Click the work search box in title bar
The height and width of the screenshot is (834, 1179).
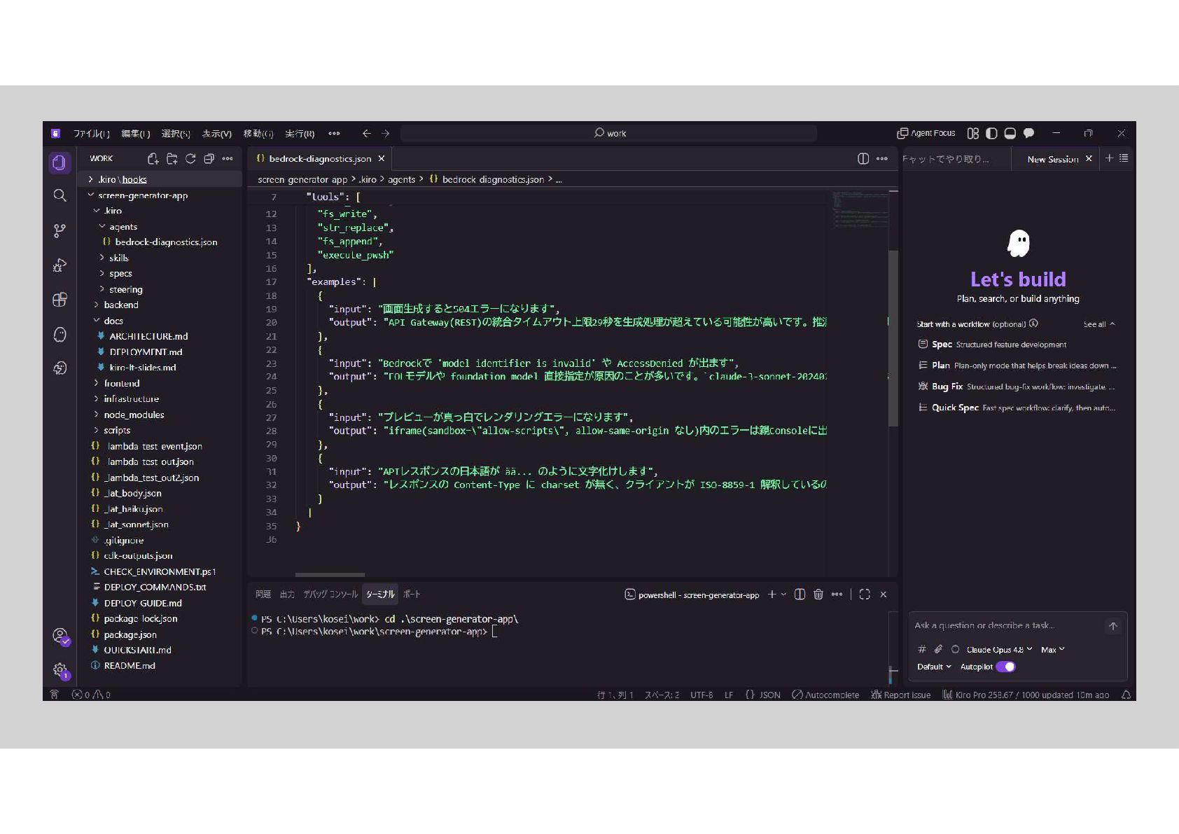609,133
